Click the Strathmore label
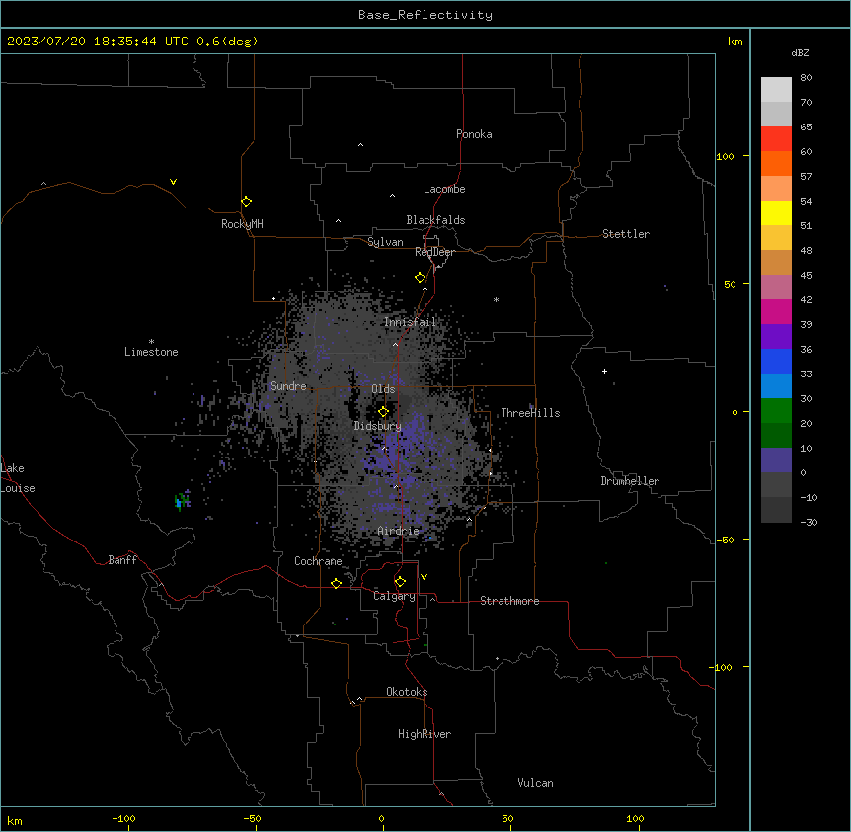The width and height of the screenshot is (851, 832). [509, 601]
